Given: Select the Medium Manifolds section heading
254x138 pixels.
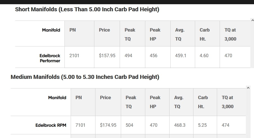Looking at the screenshot, I should tap(85, 77).
